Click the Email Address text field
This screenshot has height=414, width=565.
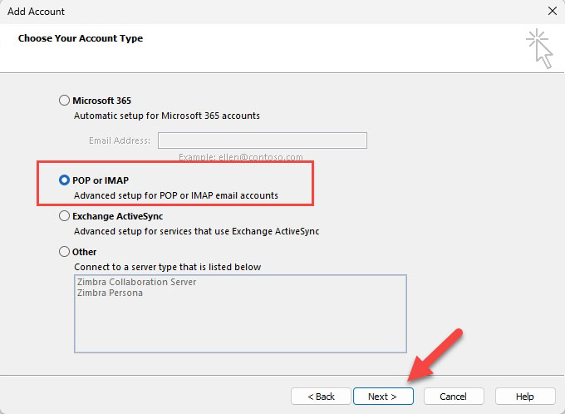coord(262,140)
